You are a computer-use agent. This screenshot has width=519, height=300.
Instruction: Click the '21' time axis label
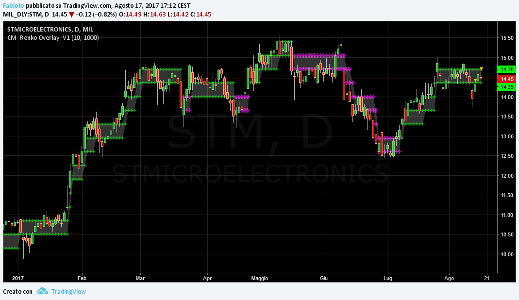tap(486, 278)
